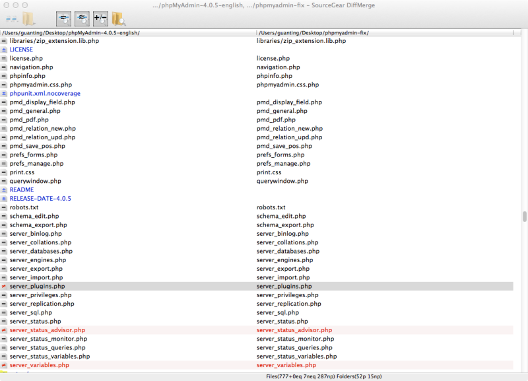This screenshot has width=528, height=381.
Task: Click the equal icon beside querywindow.php
Action: (x=4, y=181)
